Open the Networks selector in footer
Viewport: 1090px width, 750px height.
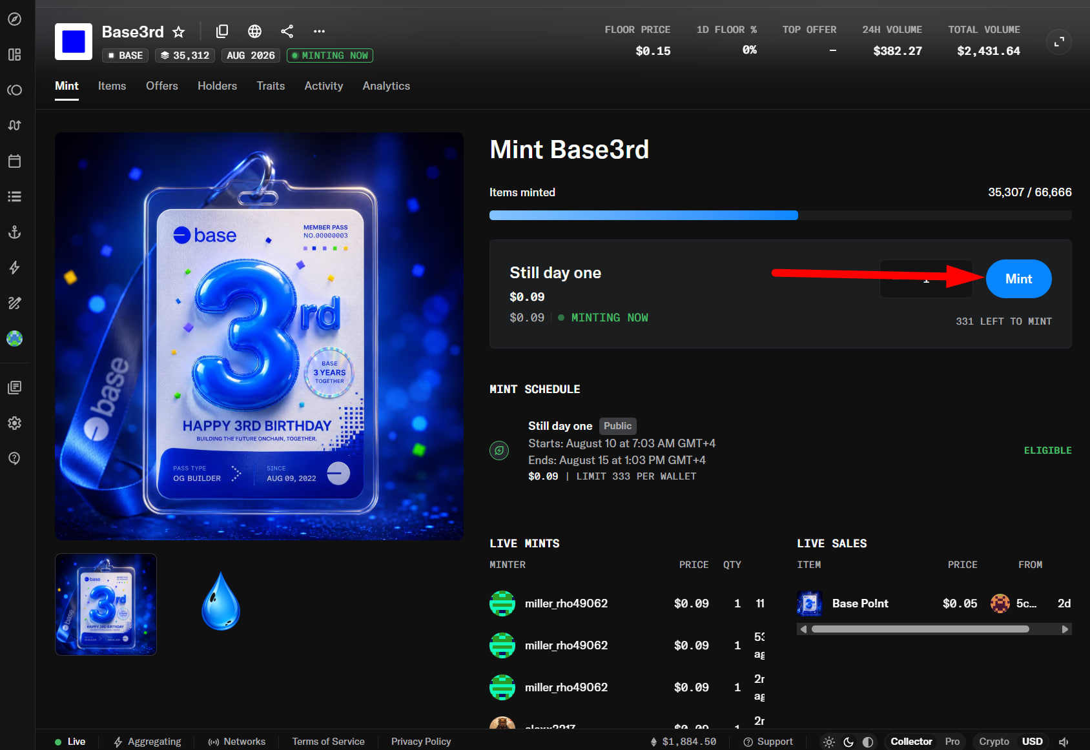coord(236,742)
